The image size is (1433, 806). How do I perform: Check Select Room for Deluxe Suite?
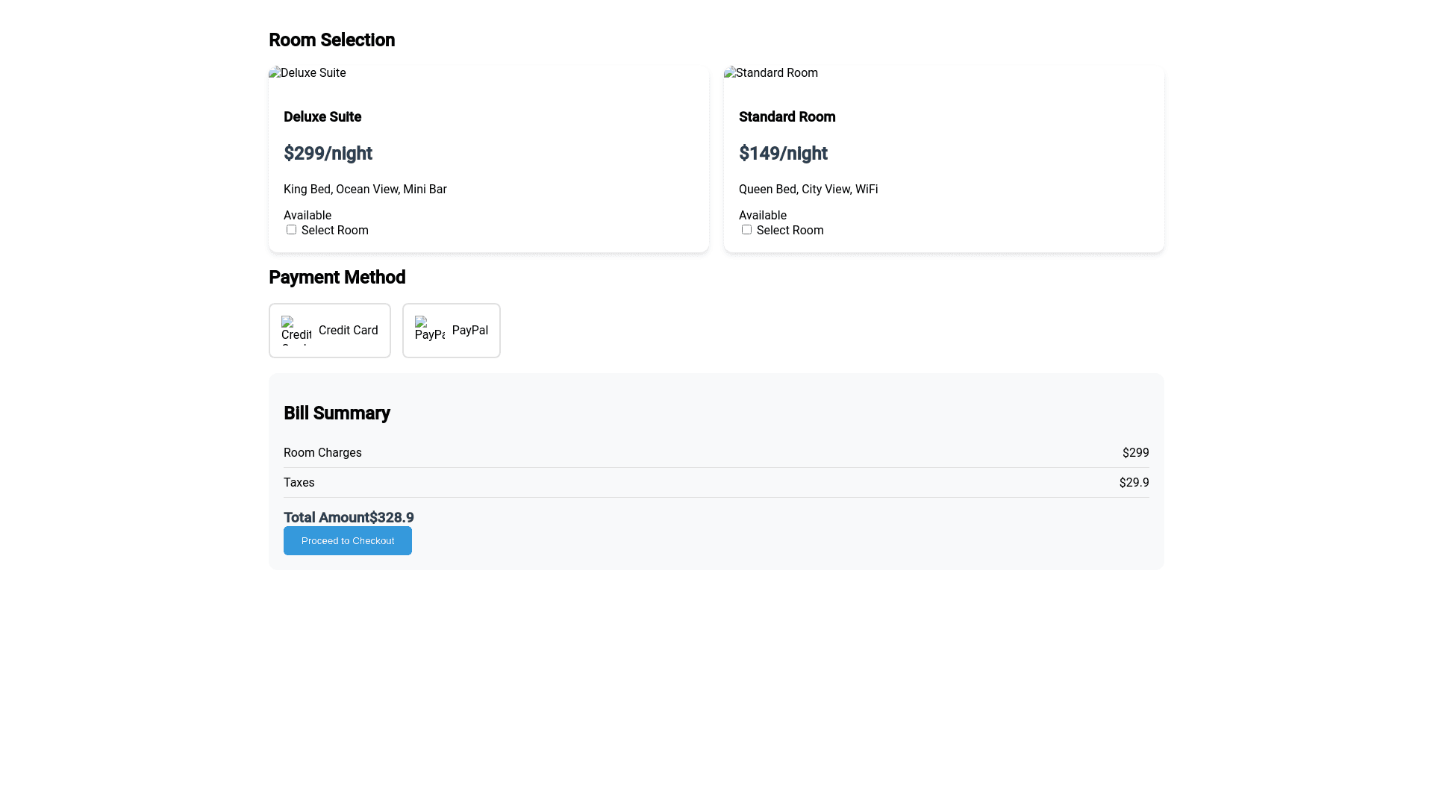(x=291, y=230)
